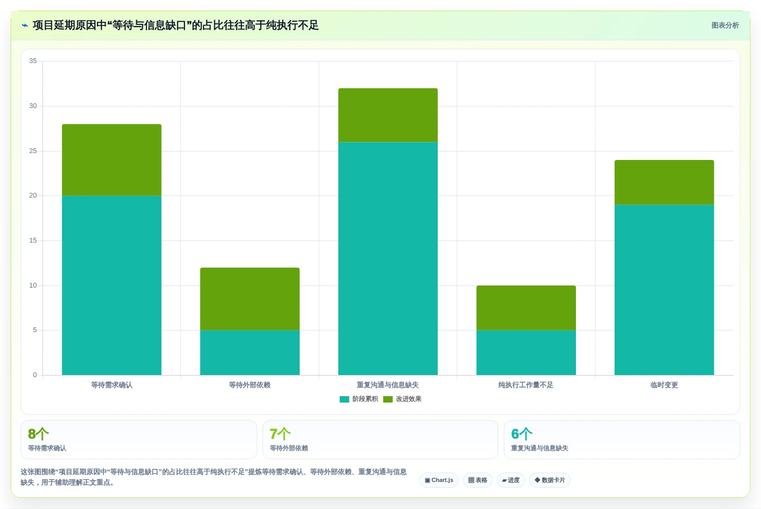This screenshot has width=761, height=509.
Task: Click the 改进效果 legend label
Action: (x=409, y=399)
